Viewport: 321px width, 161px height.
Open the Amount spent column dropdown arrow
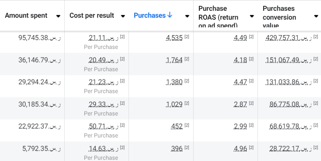pyautogui.click(x=58, y=16)
